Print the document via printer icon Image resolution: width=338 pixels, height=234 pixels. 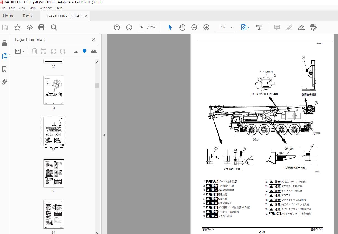(41, 27)
